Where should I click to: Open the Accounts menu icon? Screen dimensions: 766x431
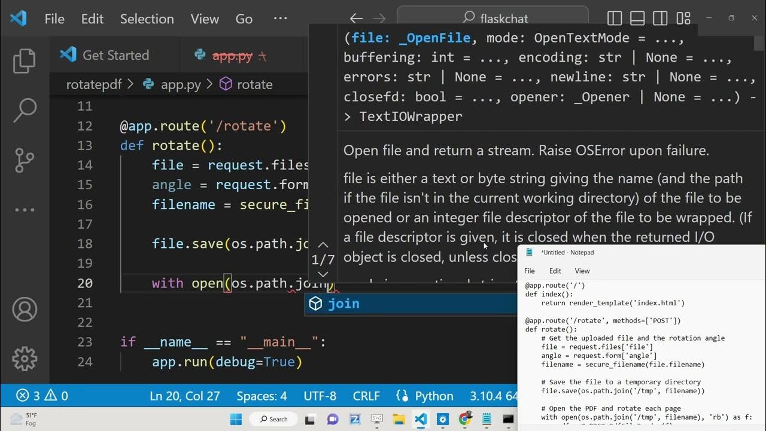pyautogui.click(x=25, y=309)
